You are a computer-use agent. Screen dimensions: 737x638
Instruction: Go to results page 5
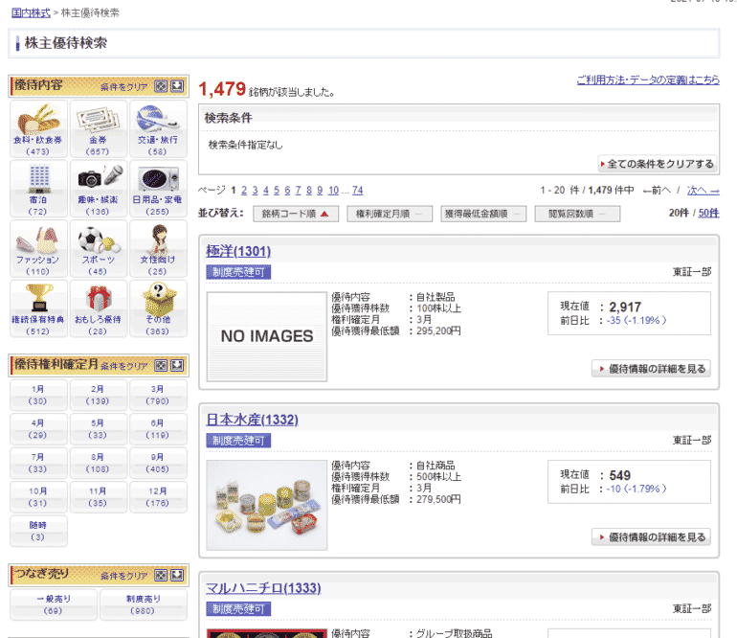(277, 190)
